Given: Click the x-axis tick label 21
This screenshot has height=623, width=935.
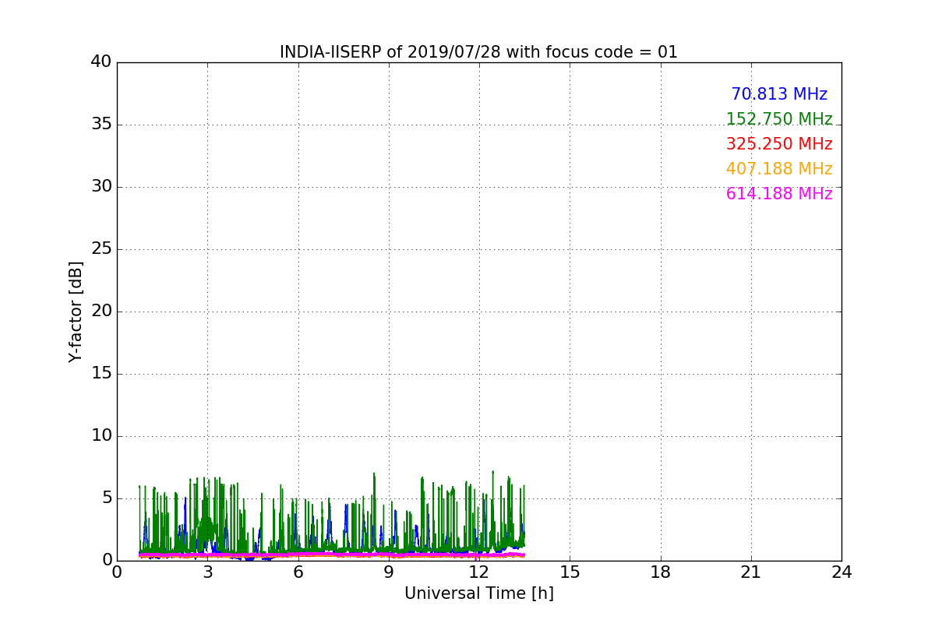Looking at the screenshot, I should pyautogui.click(x=751, y=572).
